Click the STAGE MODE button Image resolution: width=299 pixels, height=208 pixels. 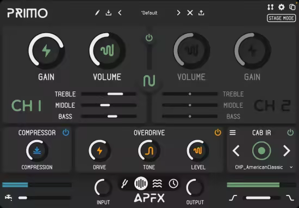(281, 18)
